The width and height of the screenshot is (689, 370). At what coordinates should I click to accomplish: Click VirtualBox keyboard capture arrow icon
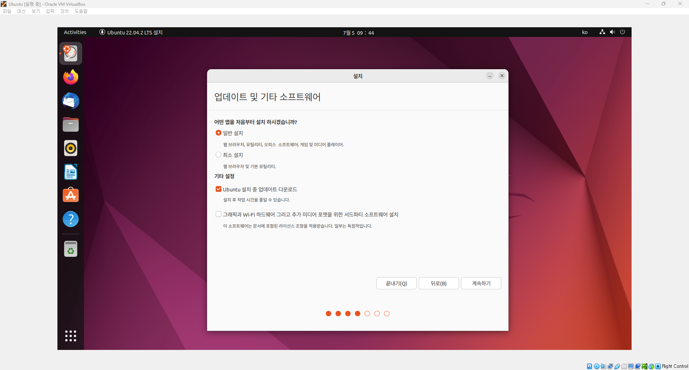tap(658, 366)
